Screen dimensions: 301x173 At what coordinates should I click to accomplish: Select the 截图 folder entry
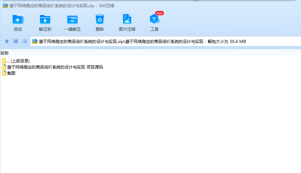pos(9,73)
